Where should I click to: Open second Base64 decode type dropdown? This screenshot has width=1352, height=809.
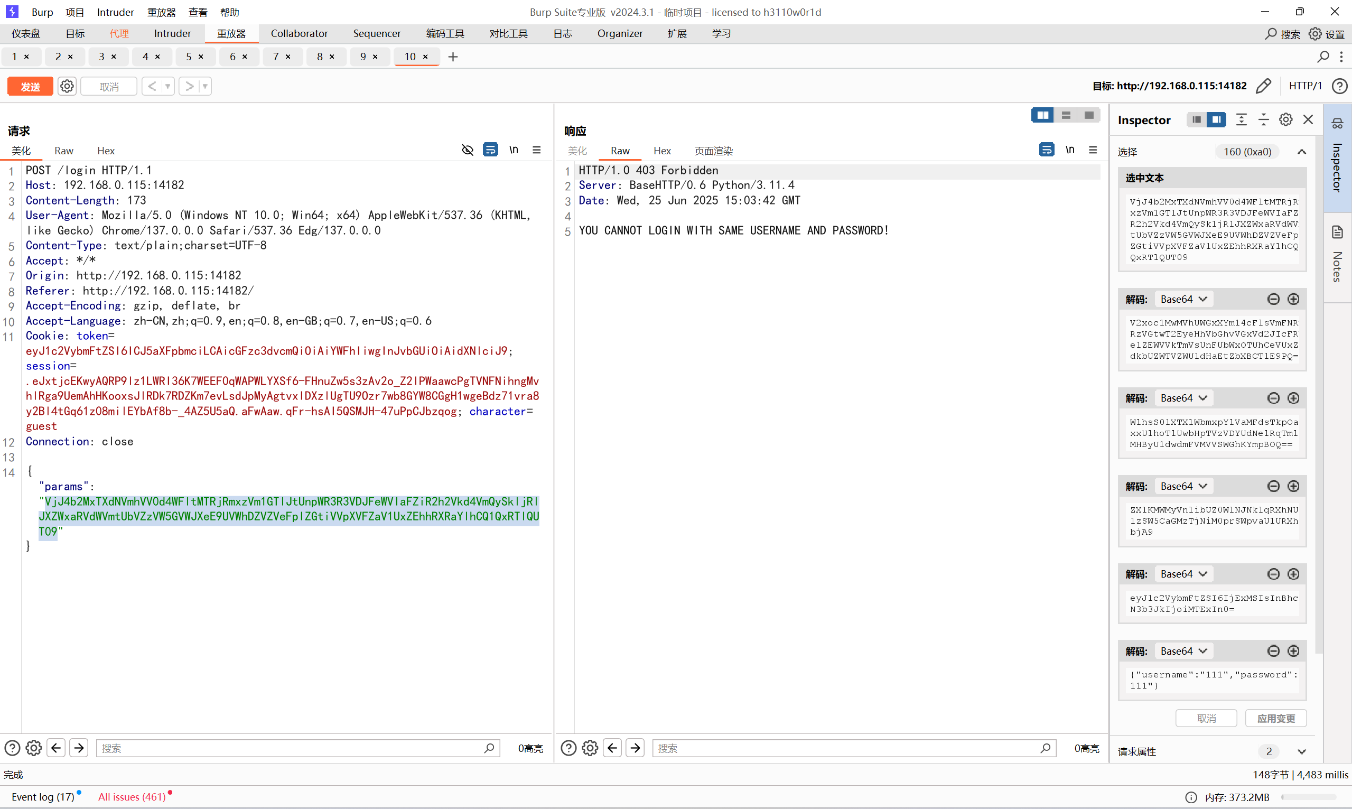(1183, 398)
